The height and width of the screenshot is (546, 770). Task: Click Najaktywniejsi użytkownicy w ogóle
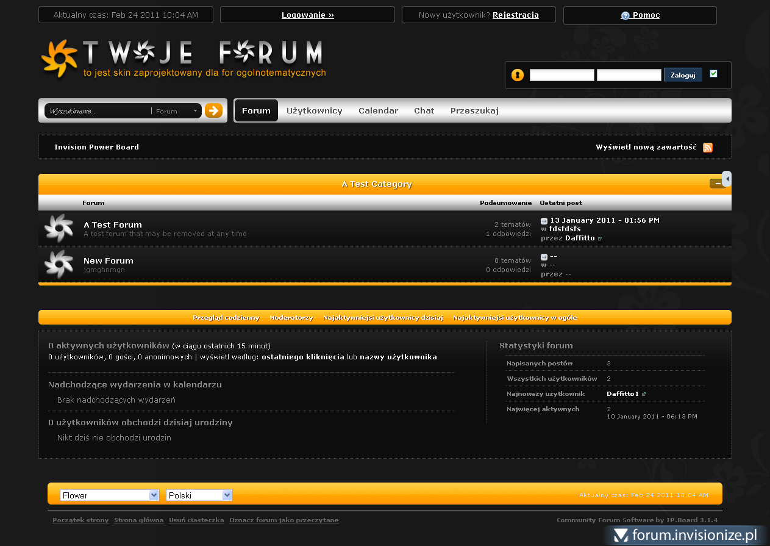[515, 318]
